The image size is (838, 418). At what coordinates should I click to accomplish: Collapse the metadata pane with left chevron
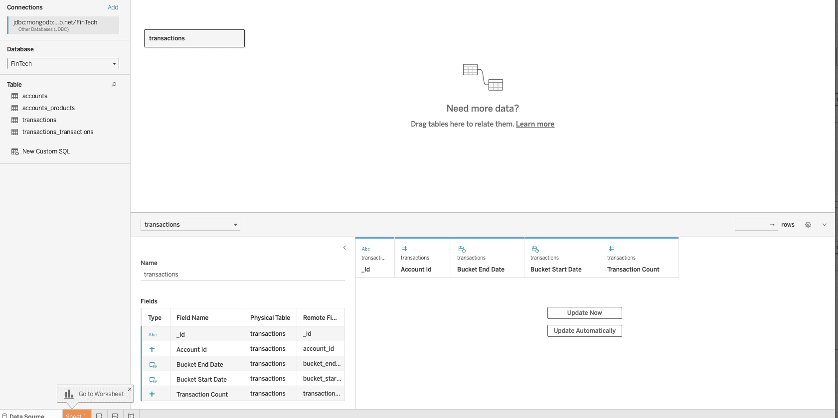344,248
